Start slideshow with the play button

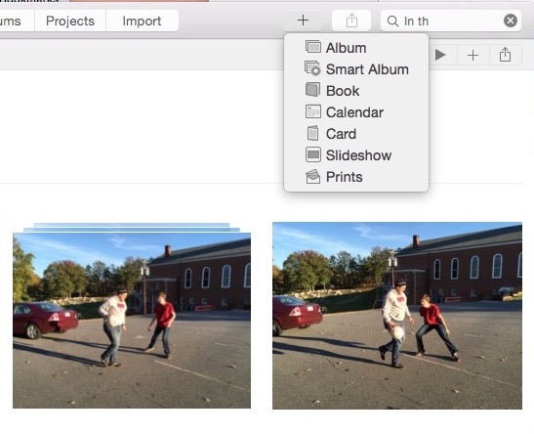click(x=440, y=55)
